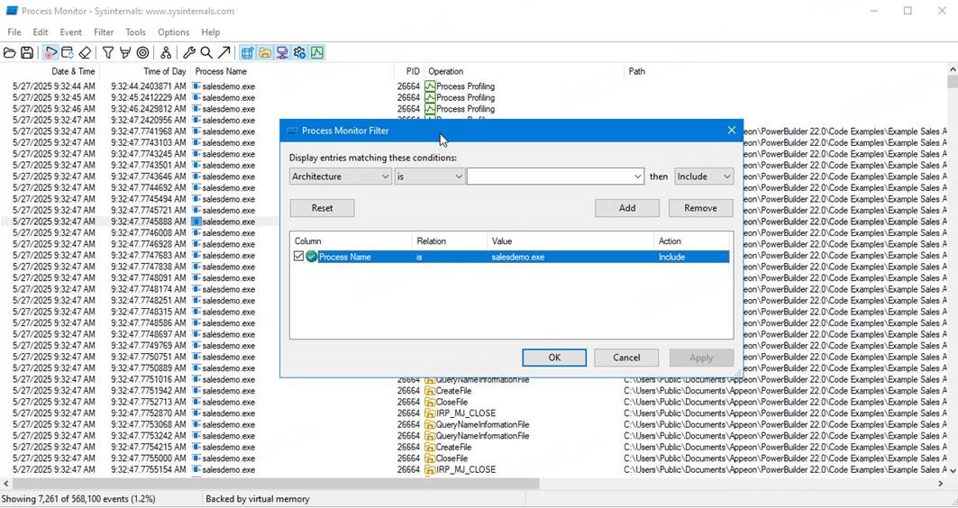This screenshot has height=508, width=958.
Task: Click the Path column header
Action: 787,71
